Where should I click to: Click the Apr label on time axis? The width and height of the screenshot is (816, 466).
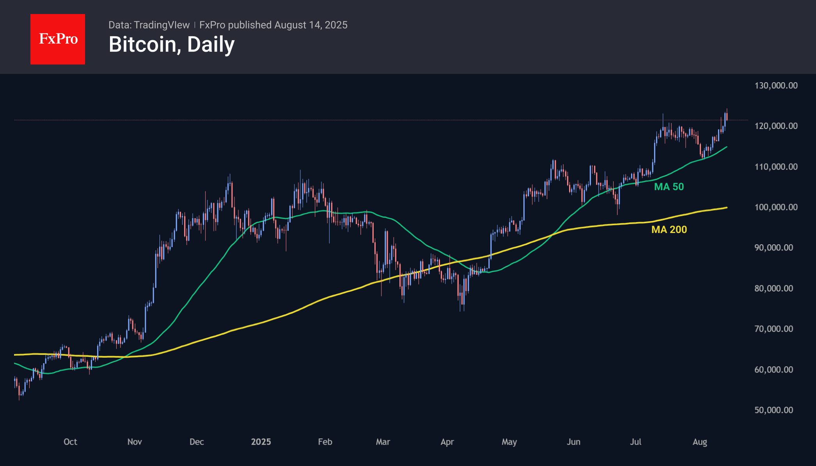coord(447,442)
